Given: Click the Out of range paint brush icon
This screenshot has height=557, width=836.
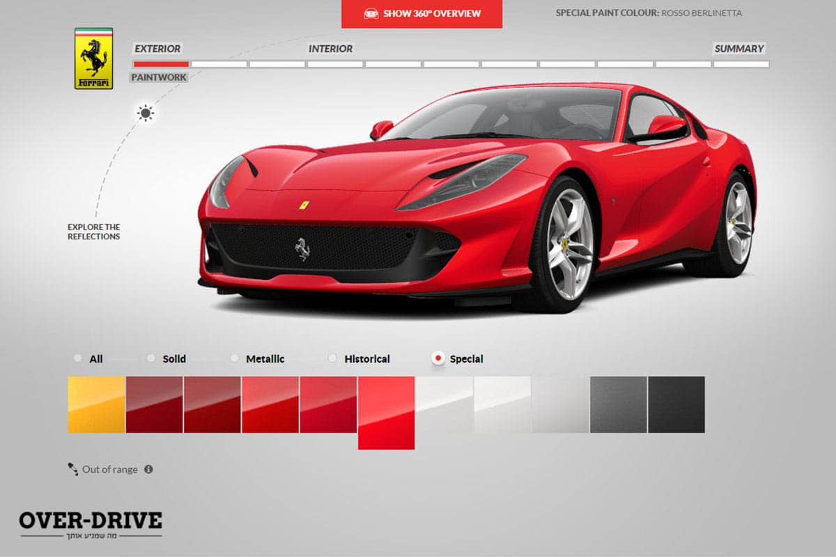Looking at the screenshot, I should (x=73, y=469).
